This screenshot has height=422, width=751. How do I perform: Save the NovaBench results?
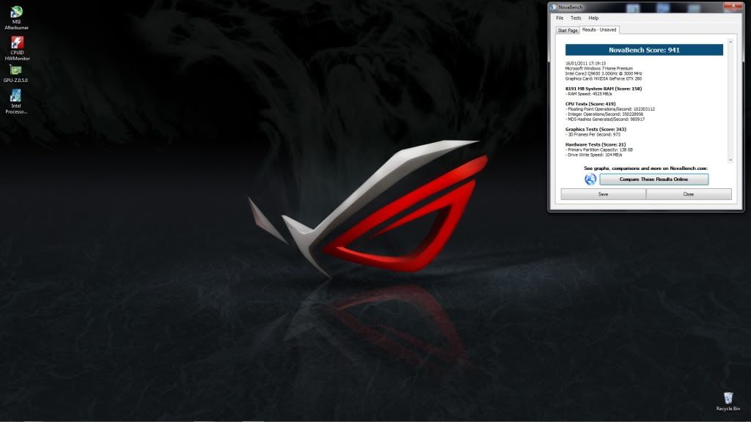pyautogui.click(x=603, y=194)
